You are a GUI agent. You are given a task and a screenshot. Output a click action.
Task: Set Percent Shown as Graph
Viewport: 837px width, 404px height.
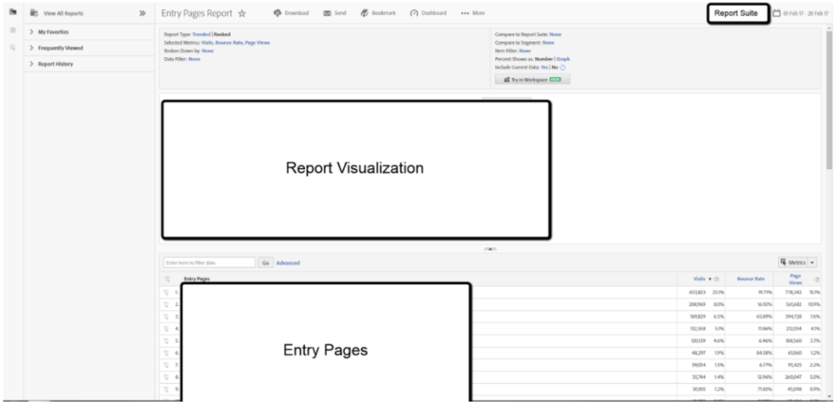(x=564, y=59)
